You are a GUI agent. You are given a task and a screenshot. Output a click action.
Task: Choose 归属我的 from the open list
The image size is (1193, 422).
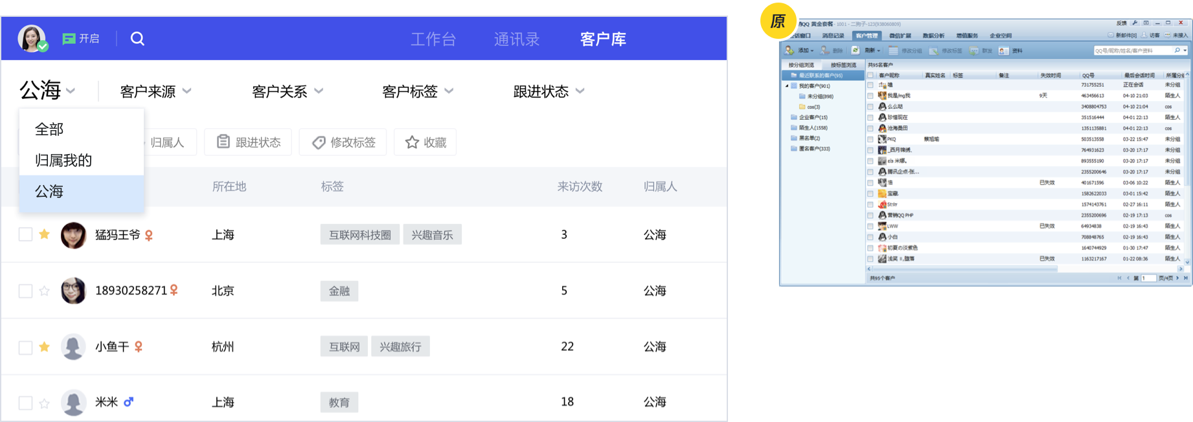click(x=63, y=160)
